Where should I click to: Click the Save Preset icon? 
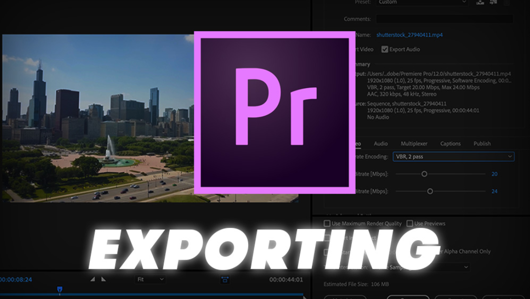tap(480, 2)
